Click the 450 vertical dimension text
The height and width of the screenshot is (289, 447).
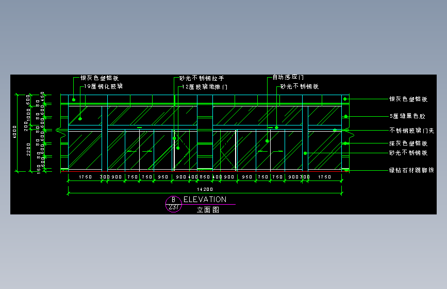(42, 97)
